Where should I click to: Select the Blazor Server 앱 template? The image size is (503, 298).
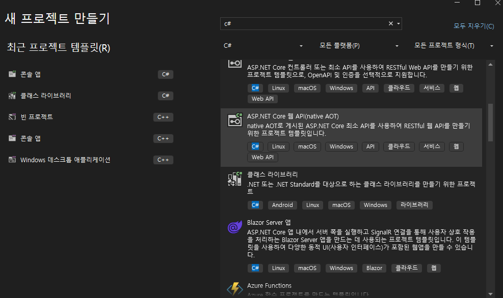pos(351,247)
